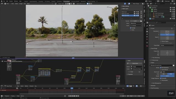Open the Window menu
Image resolution: width=176 pixels, height=99 pixels.
coord(16,1)
